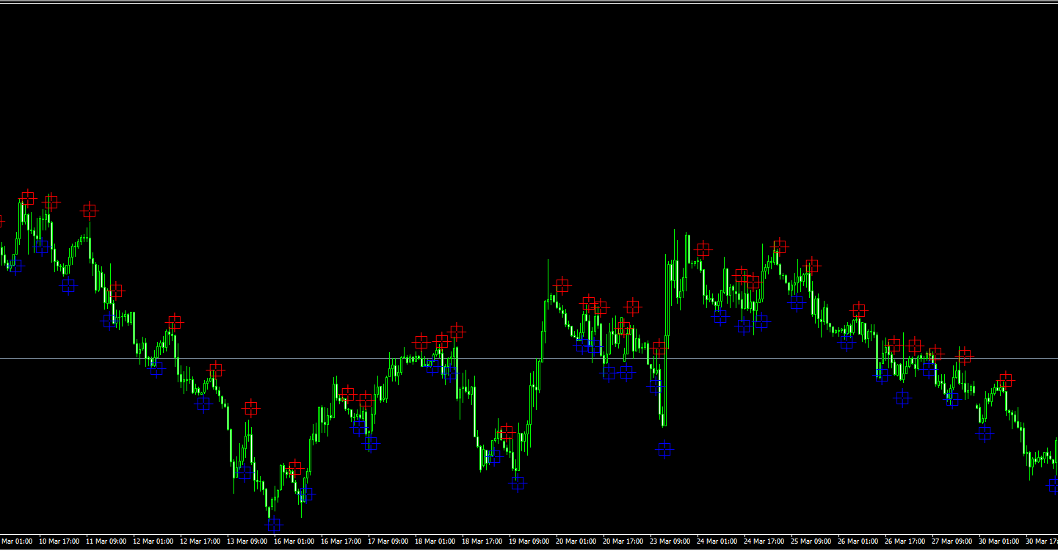Click the red fractal marker at the top-left peak
Screen dimensions: 1058x551
click(28, 197)
